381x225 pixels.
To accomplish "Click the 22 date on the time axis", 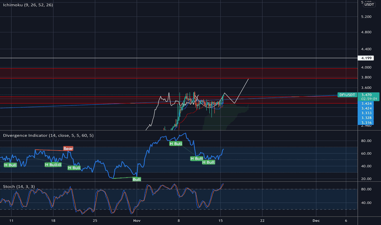I will click(x=262, y=220).
